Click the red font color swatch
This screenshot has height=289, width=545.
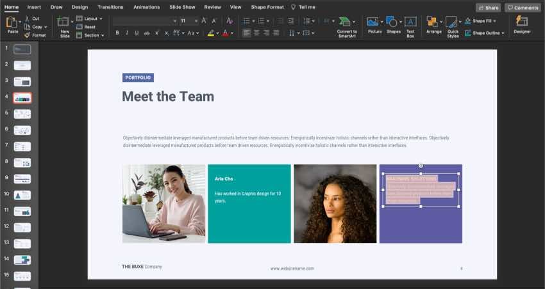click(x=224, y=33)
